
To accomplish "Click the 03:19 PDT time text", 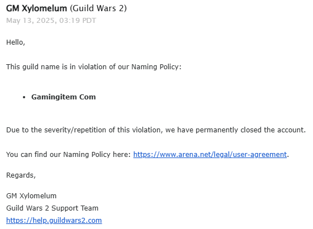I will click(78, 21).
